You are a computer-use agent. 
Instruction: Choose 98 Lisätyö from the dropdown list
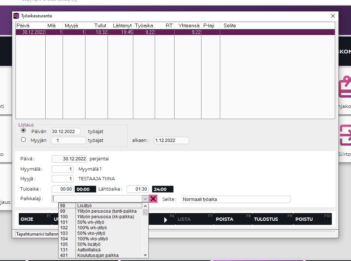[100, 206]
